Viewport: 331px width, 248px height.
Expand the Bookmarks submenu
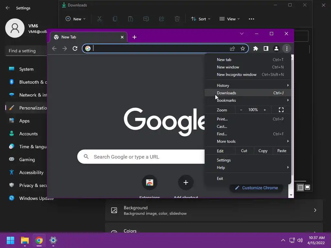tap(248, 100)
